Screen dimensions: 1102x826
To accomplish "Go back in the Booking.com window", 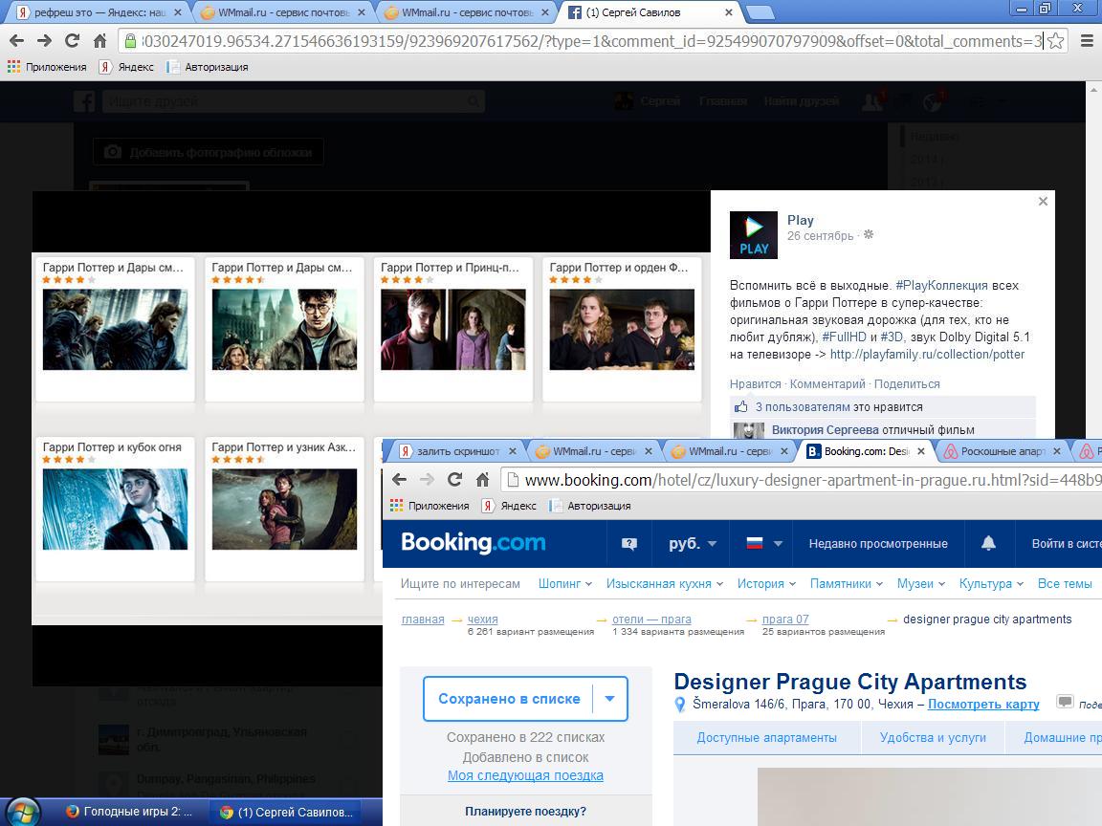I will pos(399,480).
